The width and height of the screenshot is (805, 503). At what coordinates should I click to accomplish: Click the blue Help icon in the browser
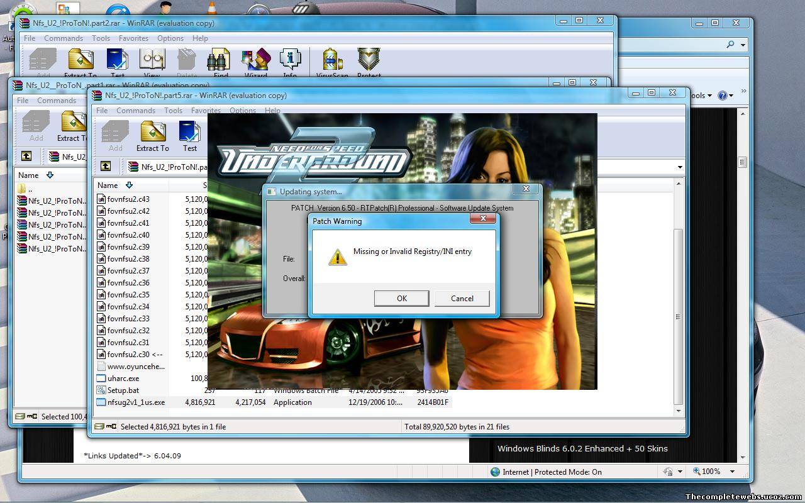point(722,96)
